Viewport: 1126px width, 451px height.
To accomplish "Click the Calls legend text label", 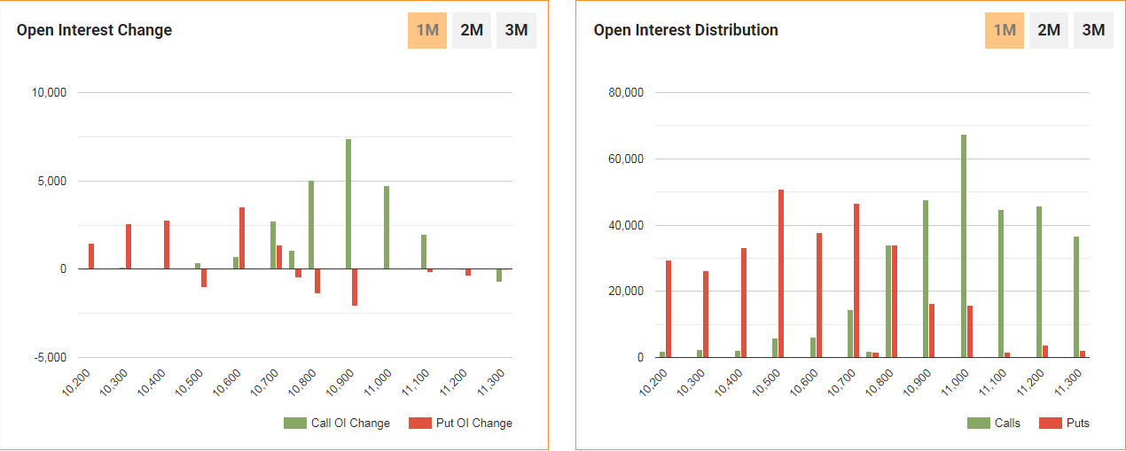I will point(1007,424).
